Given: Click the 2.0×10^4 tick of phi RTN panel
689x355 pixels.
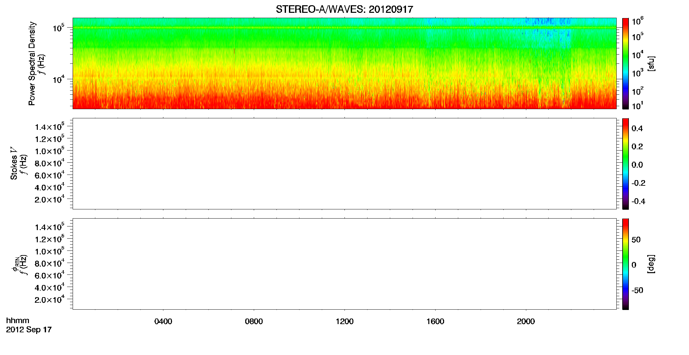Looking at the screenshot, I should click(x=49, y=299).
